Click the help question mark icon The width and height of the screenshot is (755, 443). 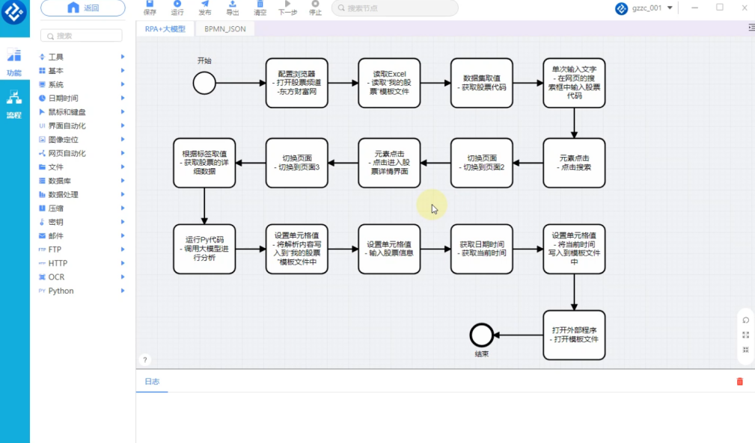coord(145,360)
